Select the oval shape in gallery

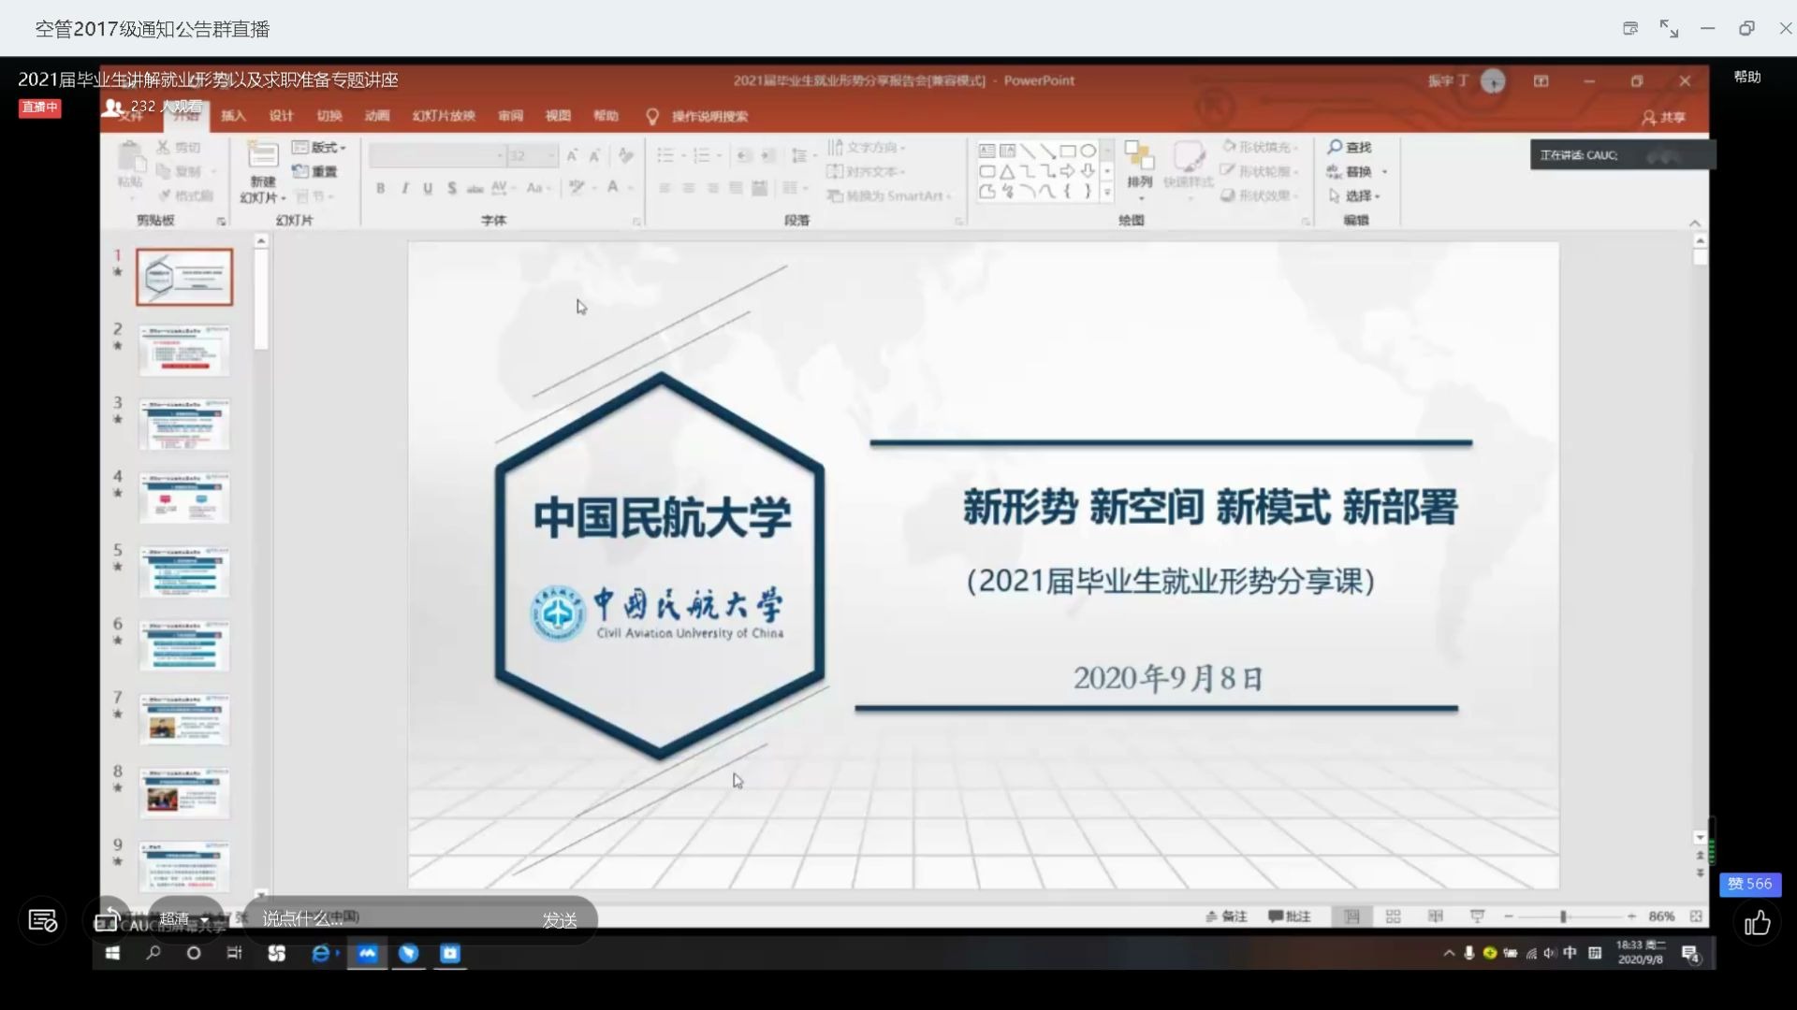click(x=1088, y=151)
